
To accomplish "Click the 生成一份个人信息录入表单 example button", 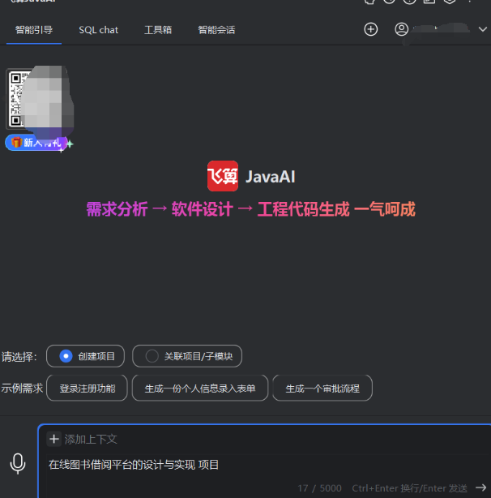I will point(200,389).
